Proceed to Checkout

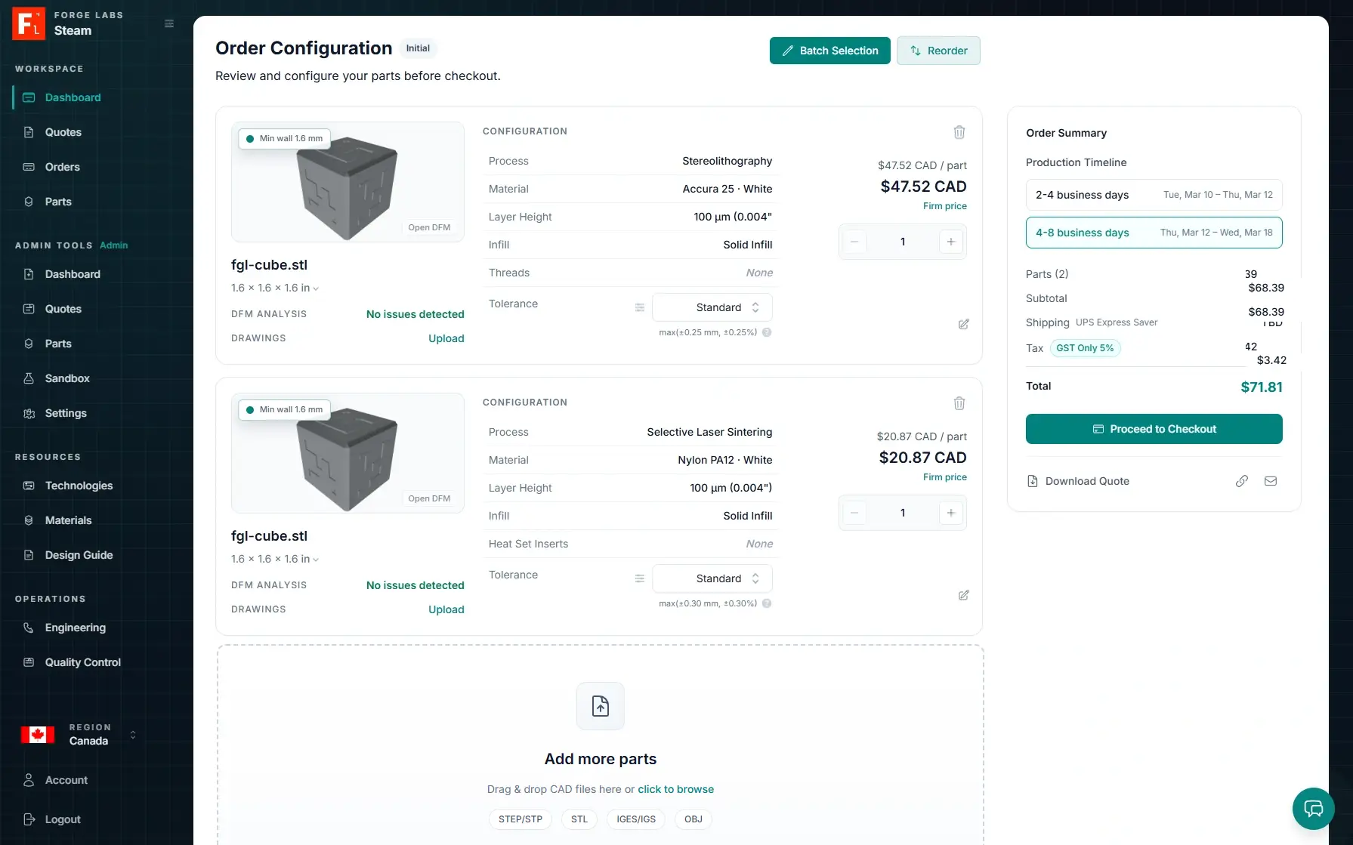[1154, 429]
